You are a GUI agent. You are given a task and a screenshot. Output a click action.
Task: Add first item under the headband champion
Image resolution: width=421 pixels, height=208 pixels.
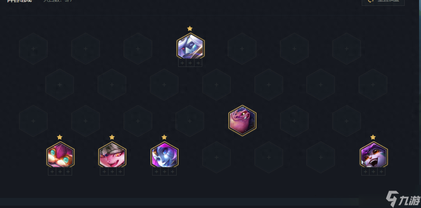point(104,171)
